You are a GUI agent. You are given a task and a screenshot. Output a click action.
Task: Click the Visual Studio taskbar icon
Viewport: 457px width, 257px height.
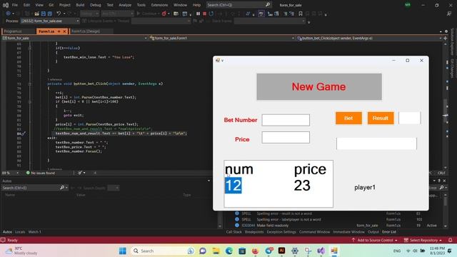click(321, 251)
